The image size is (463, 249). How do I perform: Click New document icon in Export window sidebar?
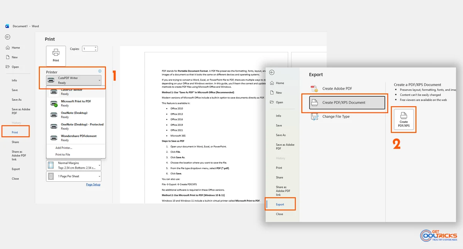pos(272,93)
